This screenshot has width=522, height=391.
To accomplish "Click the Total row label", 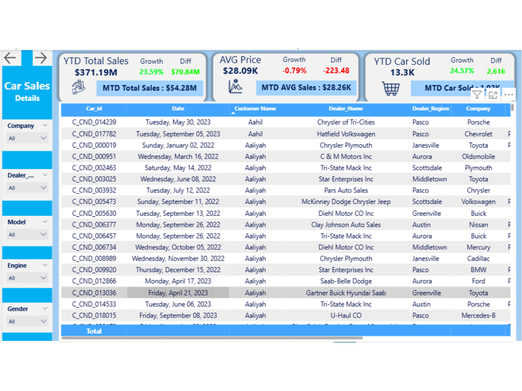I will pos(94,331).
